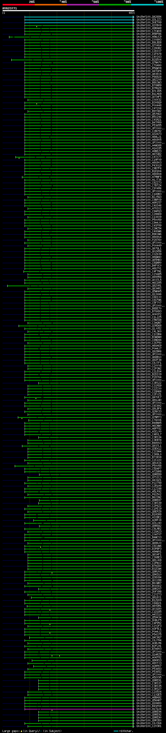Select the UniRef100_C4V163 label
The width and height of the screenshot is (166, 733).
point(149,57)
